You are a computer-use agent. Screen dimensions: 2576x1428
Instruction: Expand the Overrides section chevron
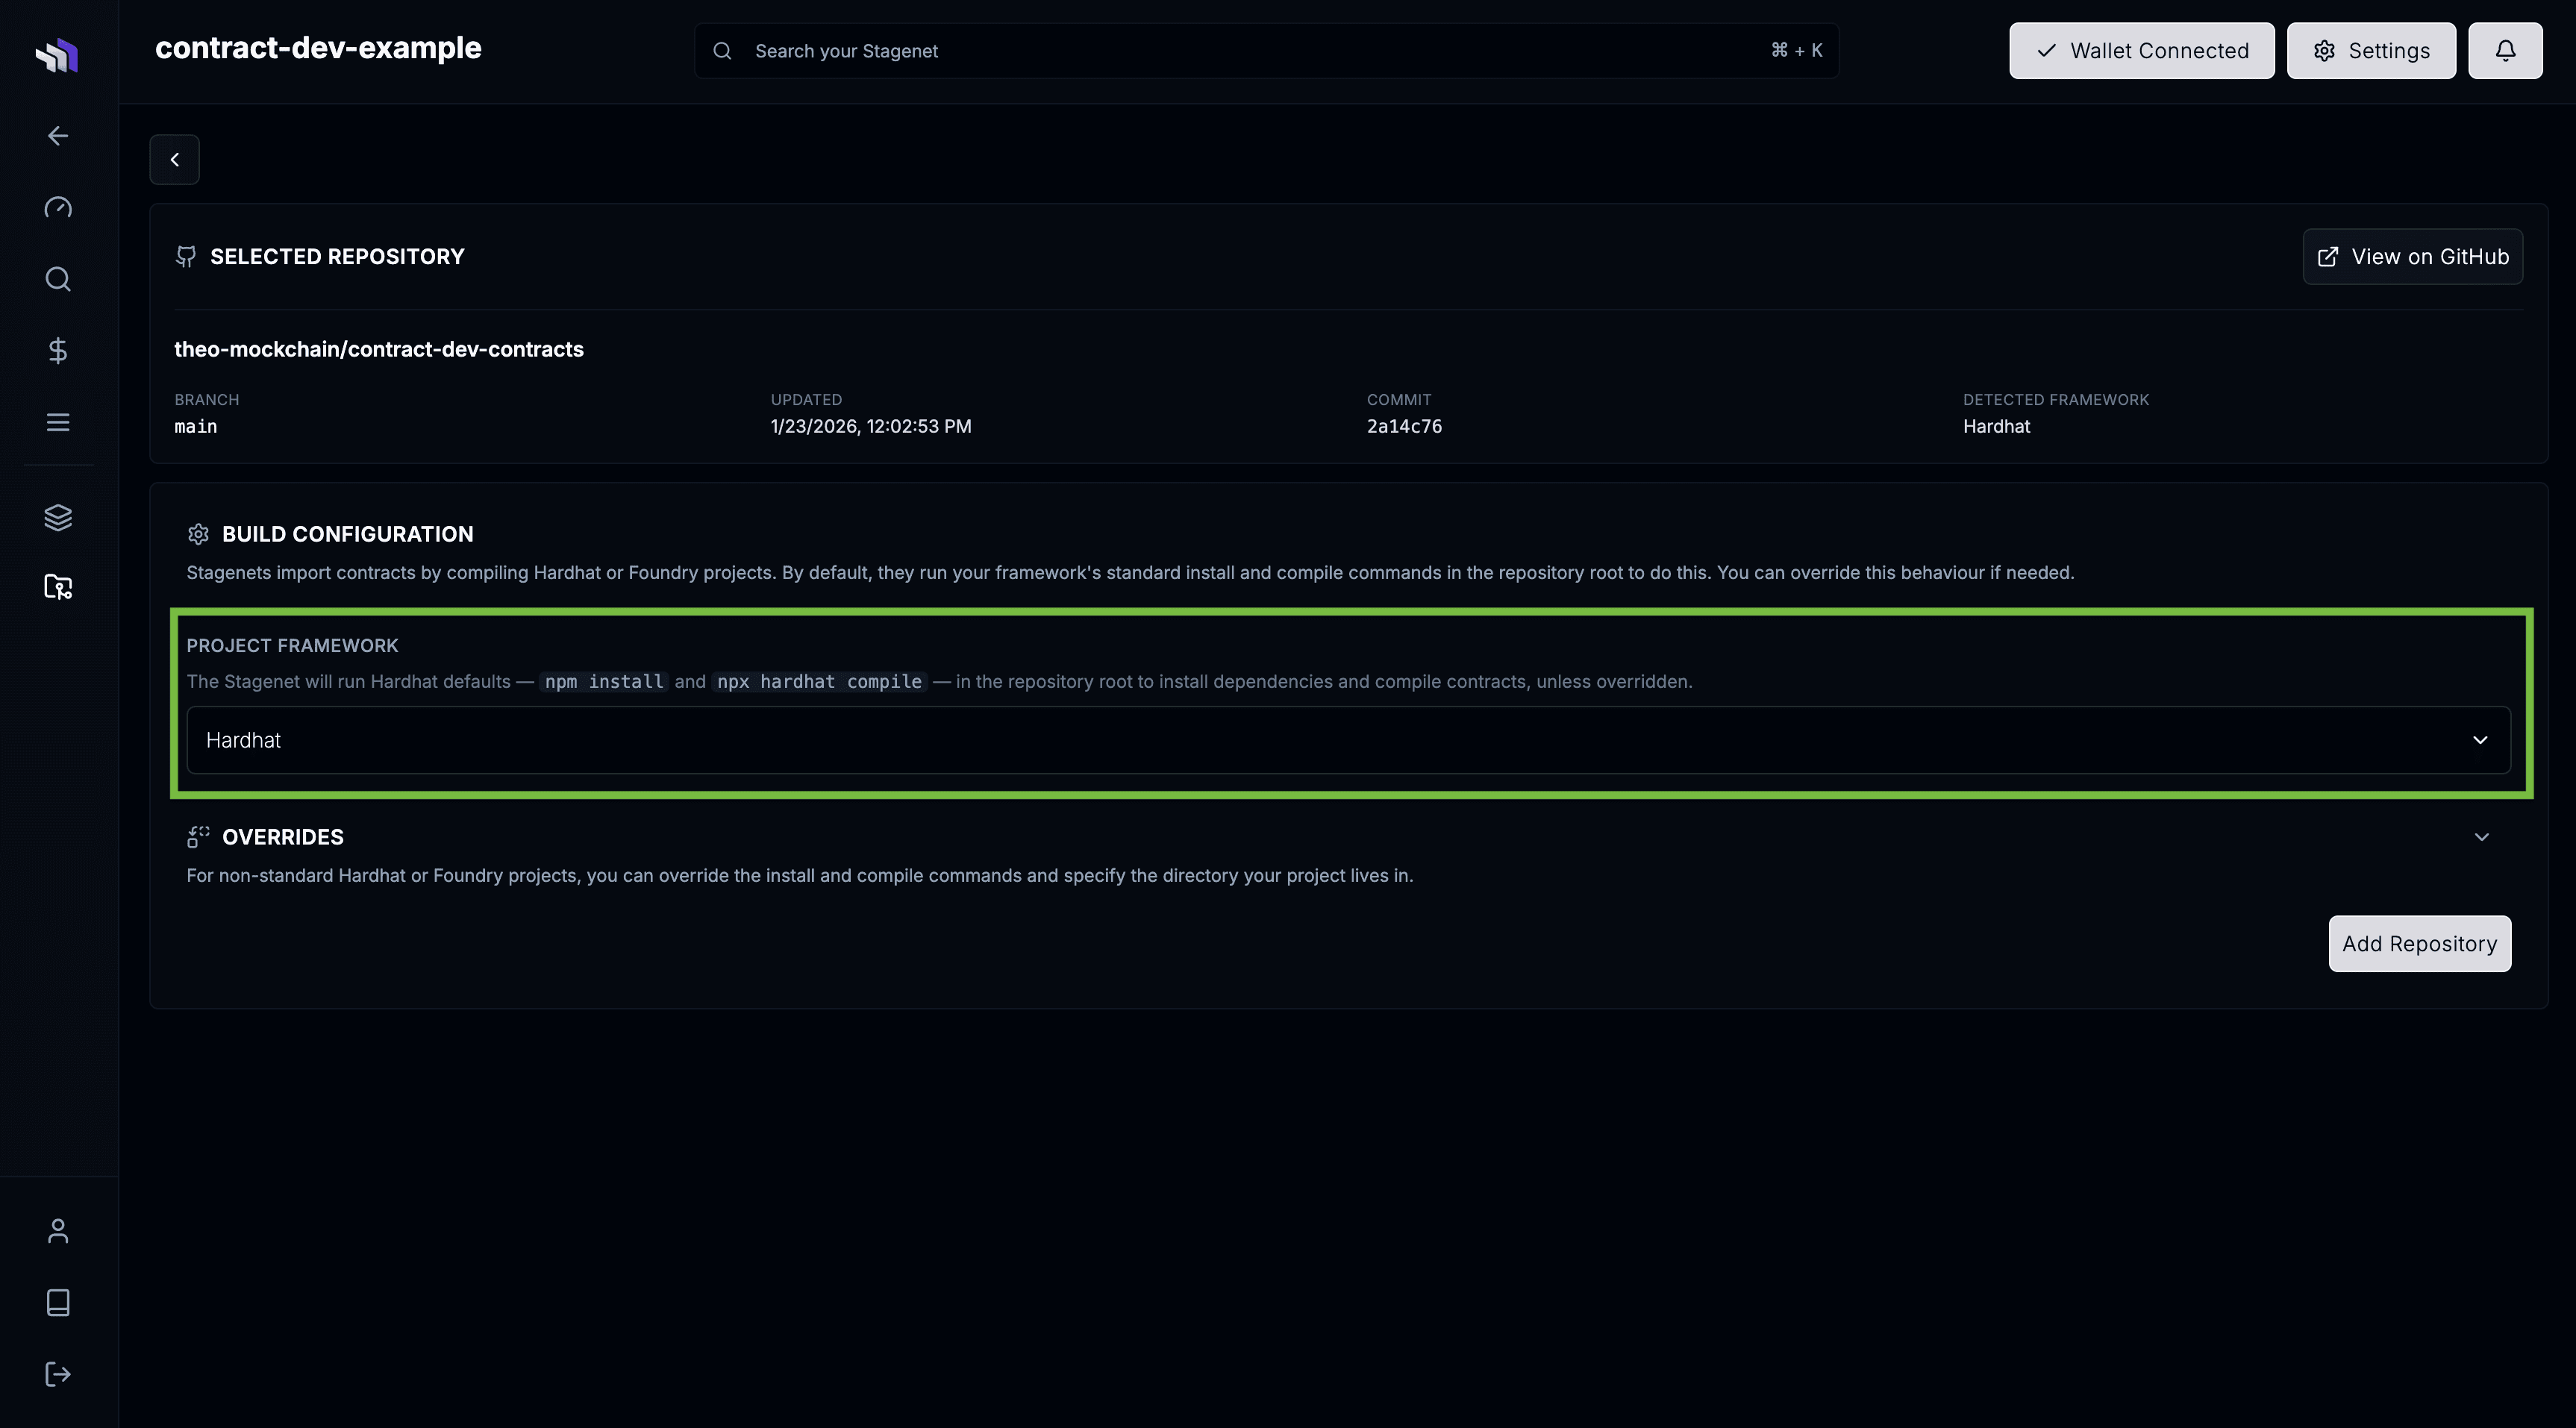click(x=2481, y=837)
